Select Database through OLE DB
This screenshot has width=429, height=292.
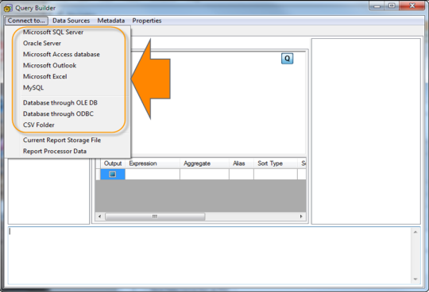click(60, 102)
